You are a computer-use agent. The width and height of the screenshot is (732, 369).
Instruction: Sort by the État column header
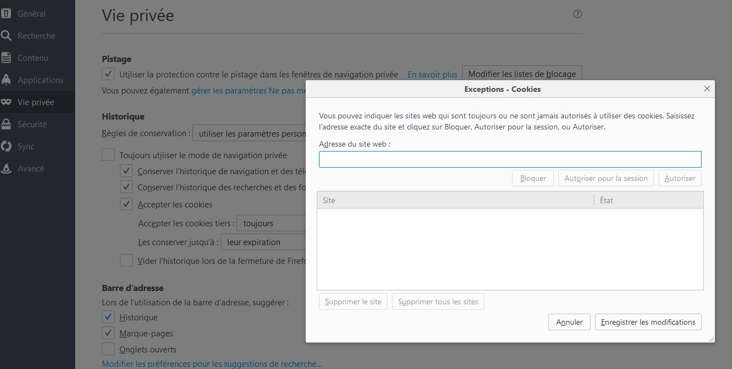pos(649,200)
